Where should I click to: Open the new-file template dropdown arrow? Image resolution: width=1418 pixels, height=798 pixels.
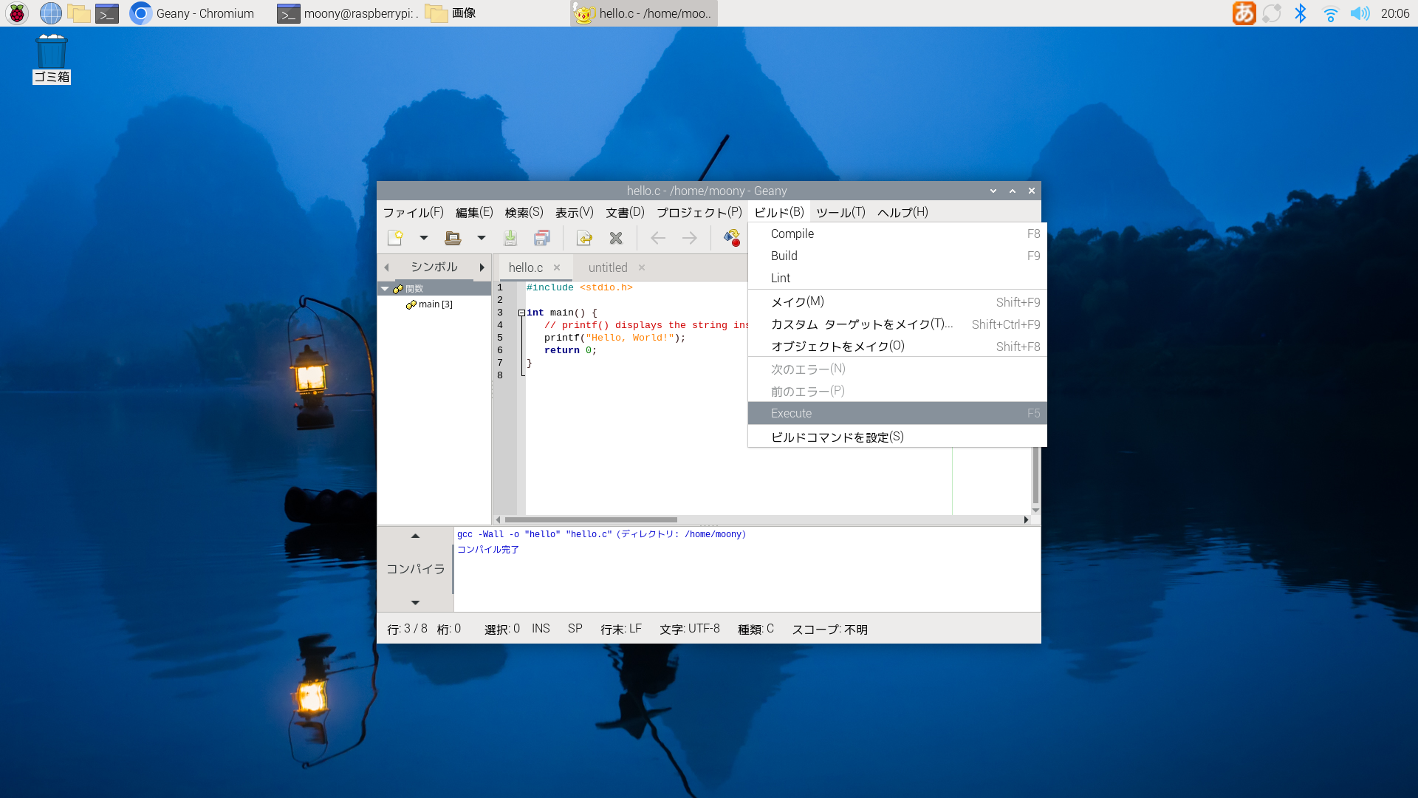[424, 238]
